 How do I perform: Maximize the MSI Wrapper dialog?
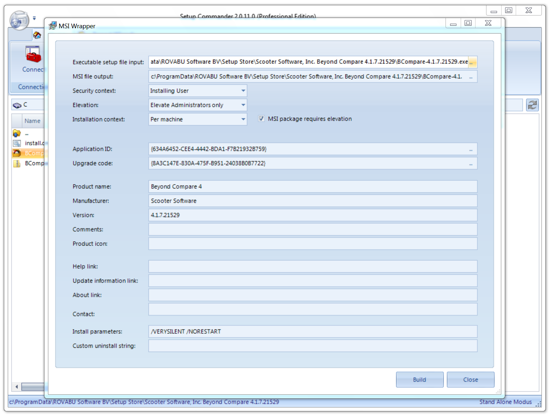tap(468, 23)
